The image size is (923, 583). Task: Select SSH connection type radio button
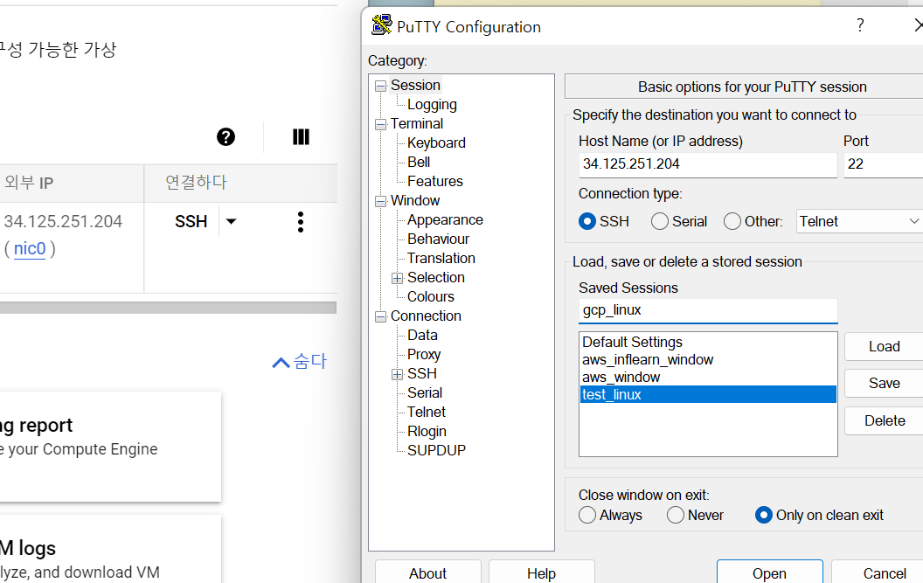(x=586, y=221)
